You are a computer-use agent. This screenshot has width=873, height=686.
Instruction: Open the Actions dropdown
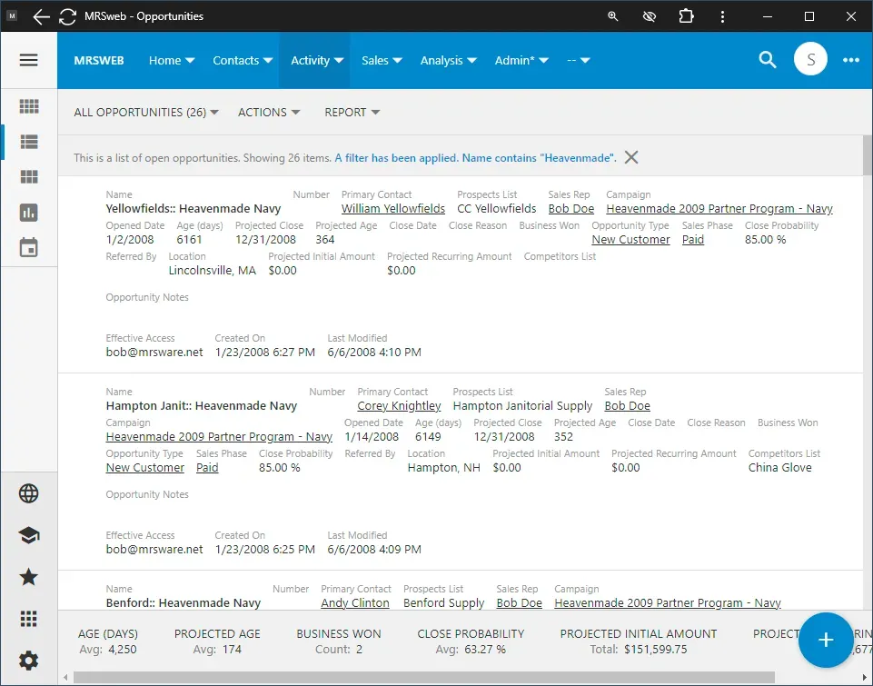[269, 113]
